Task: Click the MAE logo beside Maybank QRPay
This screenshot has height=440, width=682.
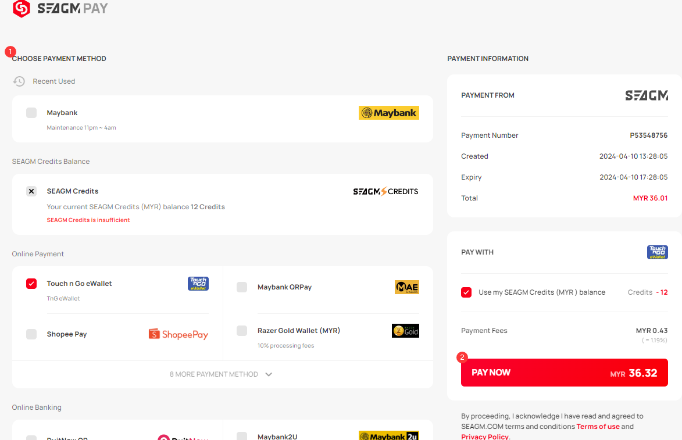Action: (x=406, y=287)
